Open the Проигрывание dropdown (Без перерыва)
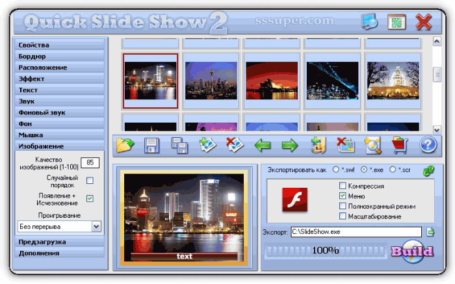 (60, 227)
